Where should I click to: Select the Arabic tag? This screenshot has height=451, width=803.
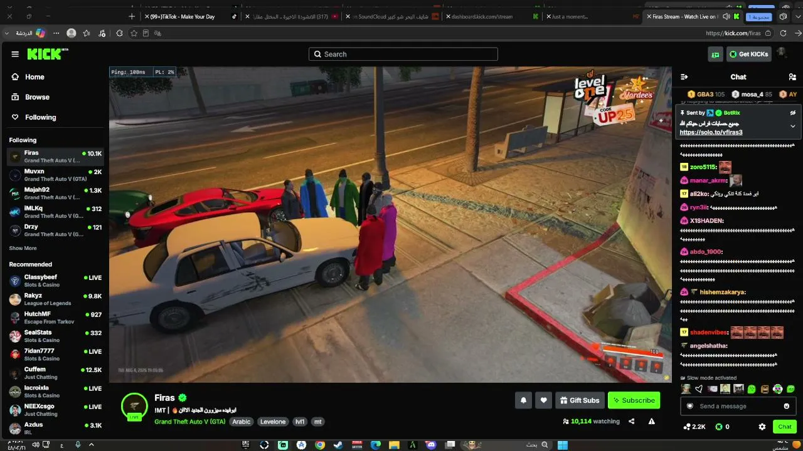[x=242, y=422]
